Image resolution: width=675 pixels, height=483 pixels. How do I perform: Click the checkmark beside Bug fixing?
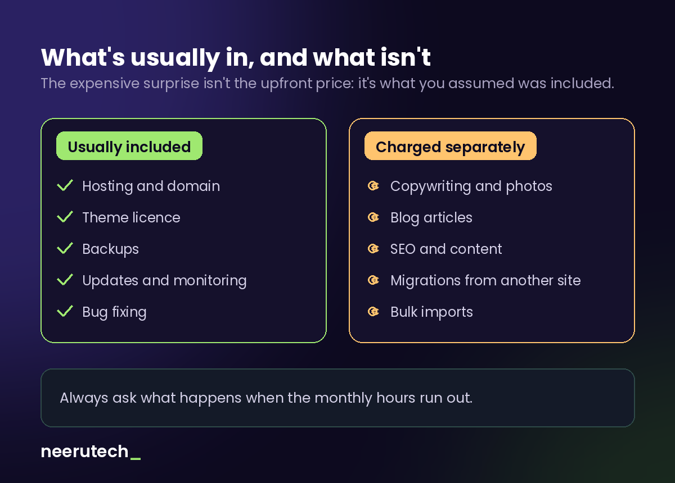point(65,311)
